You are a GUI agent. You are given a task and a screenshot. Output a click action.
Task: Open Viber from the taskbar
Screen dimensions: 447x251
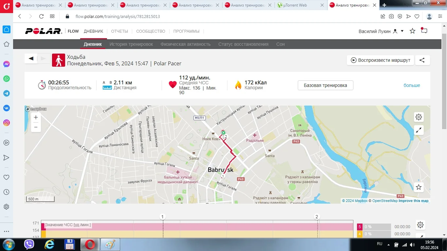[29, 244]
